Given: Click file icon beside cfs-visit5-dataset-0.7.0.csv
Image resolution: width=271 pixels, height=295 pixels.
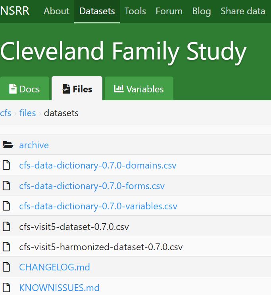Looking at the screenshot, I should click(6, 226).
